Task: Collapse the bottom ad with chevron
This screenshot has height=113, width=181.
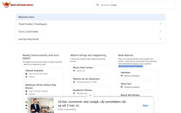Action: pyautogui.click(x=90, y=95)
